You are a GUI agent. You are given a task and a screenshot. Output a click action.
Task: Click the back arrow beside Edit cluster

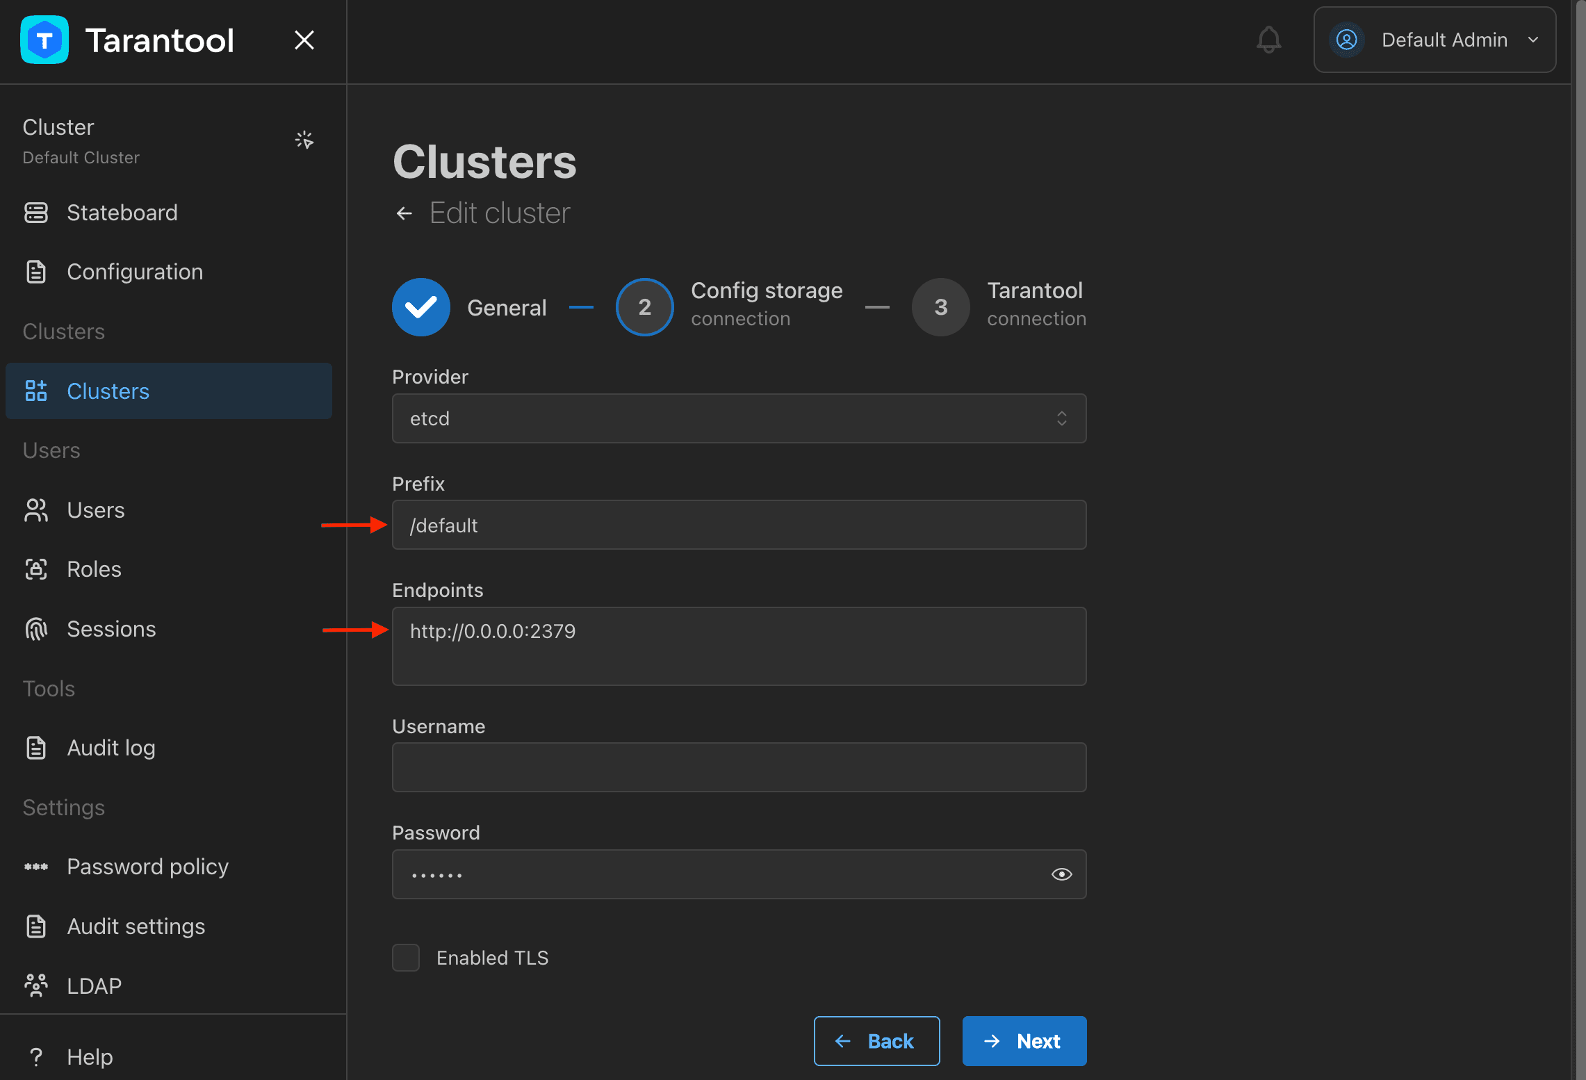point(404,213)
